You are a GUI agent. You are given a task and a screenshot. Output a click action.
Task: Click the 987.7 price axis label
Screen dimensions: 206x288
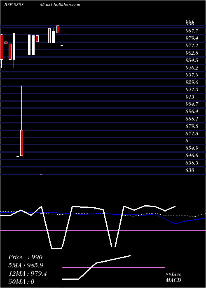click(192, 31)
